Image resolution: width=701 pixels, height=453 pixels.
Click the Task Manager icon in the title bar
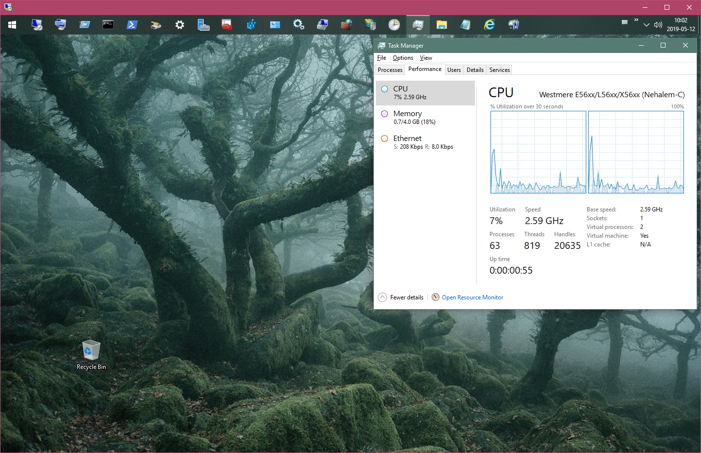click(382, 45)
